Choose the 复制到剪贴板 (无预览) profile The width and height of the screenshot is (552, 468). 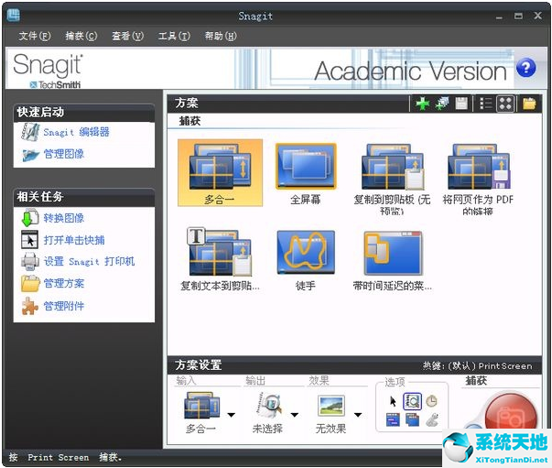pyautogui.click(x=392, y=179)
